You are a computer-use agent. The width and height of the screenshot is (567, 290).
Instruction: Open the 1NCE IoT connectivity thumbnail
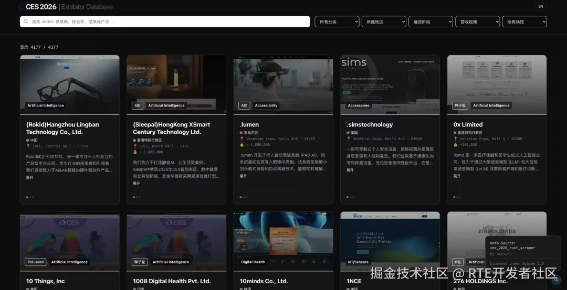tap(390, 241)
